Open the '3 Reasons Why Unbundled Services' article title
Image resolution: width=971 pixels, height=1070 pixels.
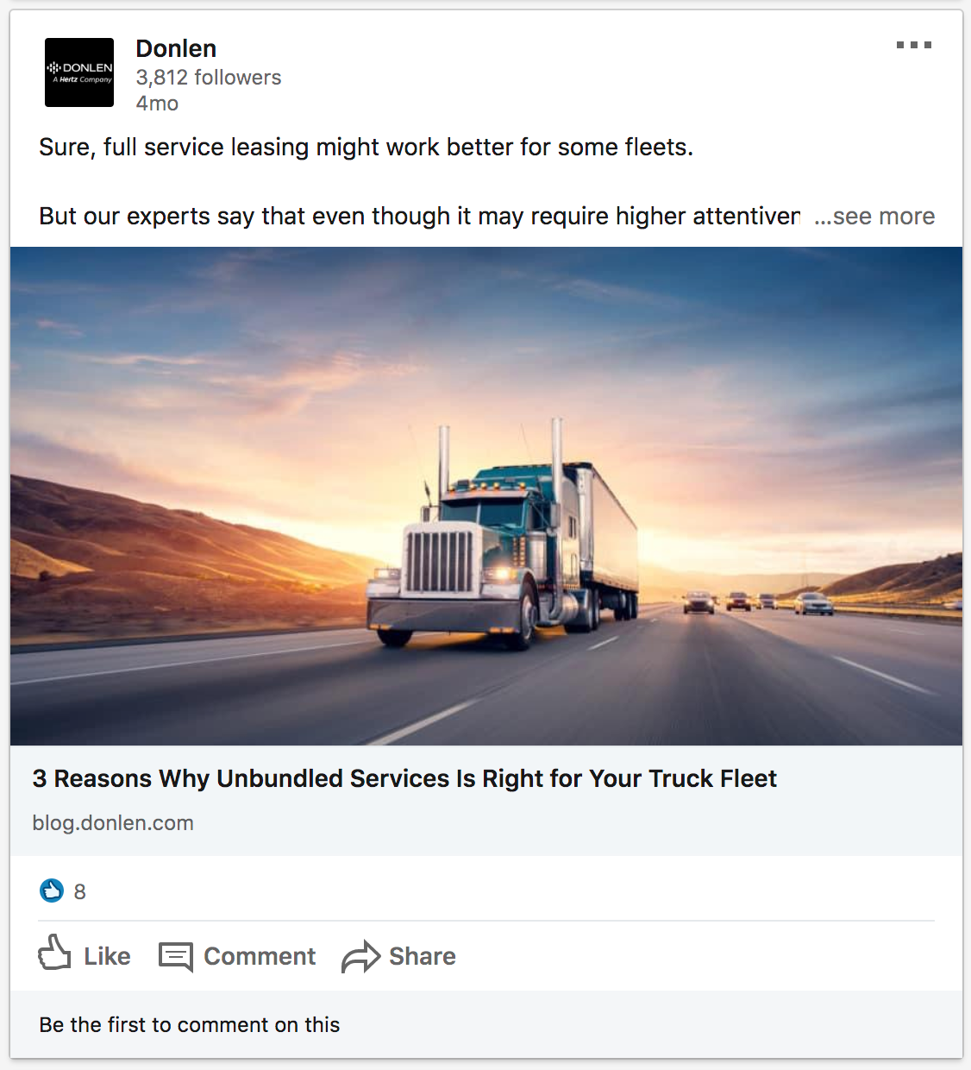coord(404,778)
